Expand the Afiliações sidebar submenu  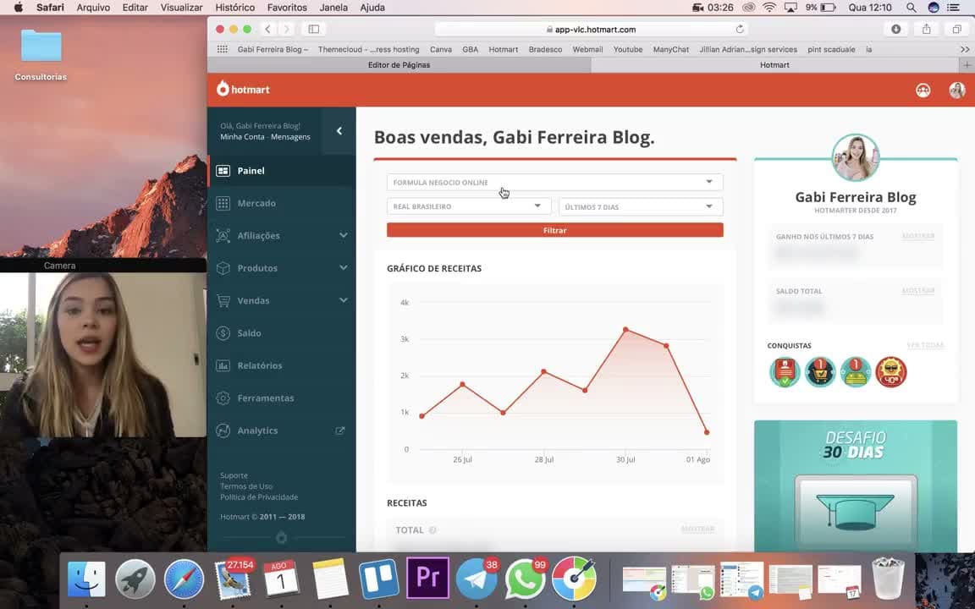(x=344, y=235)
